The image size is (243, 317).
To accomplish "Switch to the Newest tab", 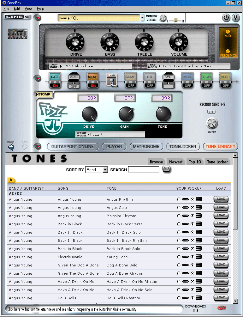I will 176,162.
